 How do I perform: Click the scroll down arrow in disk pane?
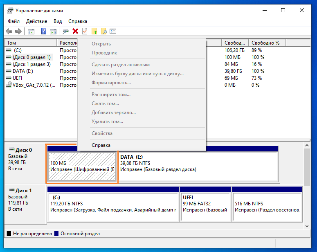tap(307, 226)
